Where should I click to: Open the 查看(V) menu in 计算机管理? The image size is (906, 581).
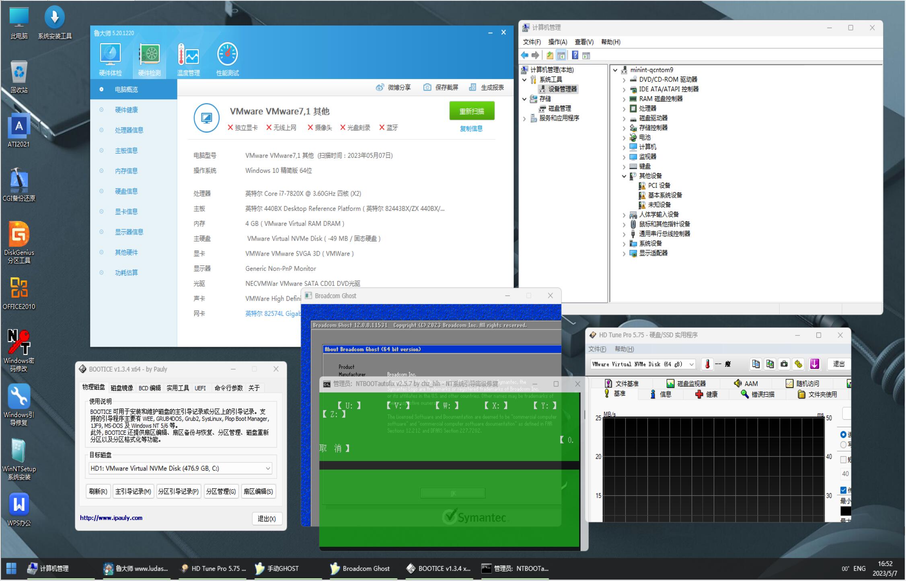coord(584,42)
